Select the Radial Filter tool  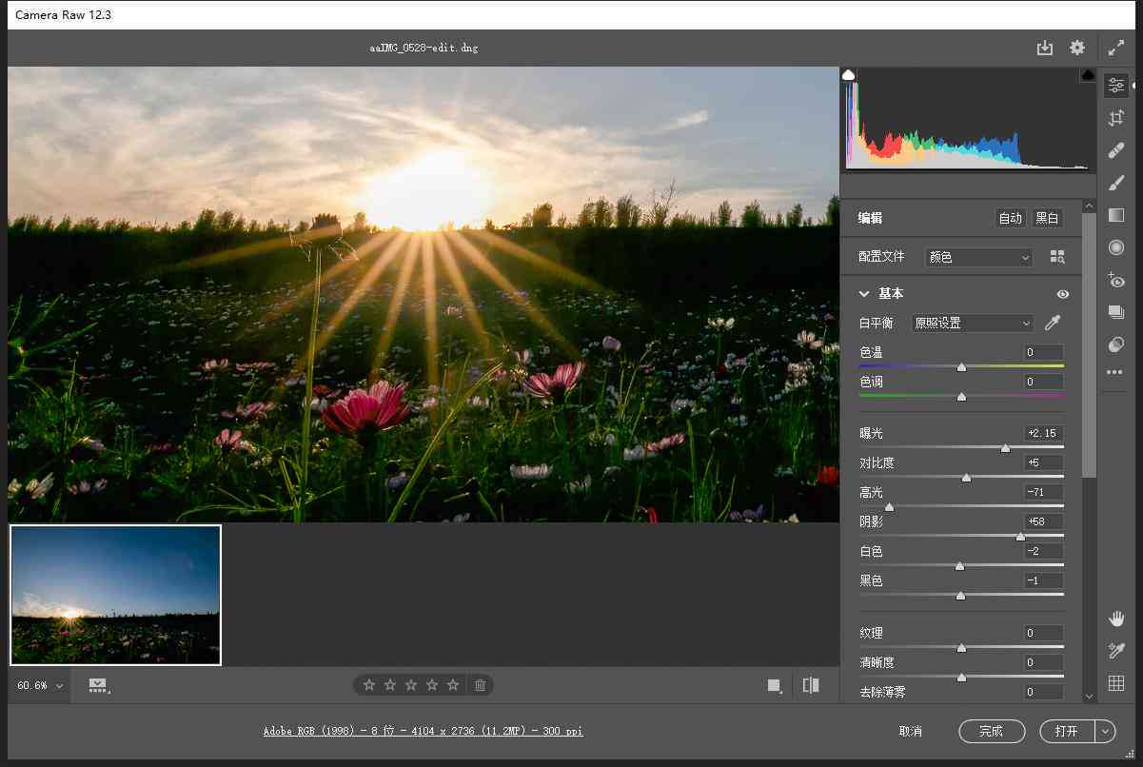pos(1116,247)
